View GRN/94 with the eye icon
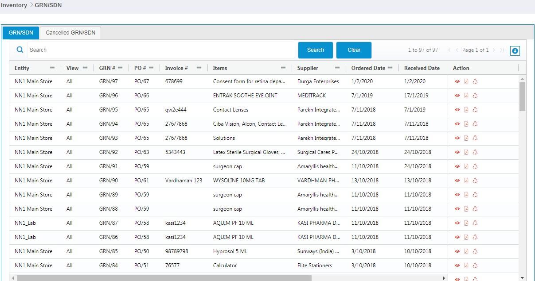 (457, 124)
